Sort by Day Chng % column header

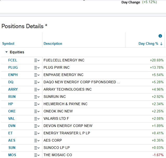(x=148, y=43)
